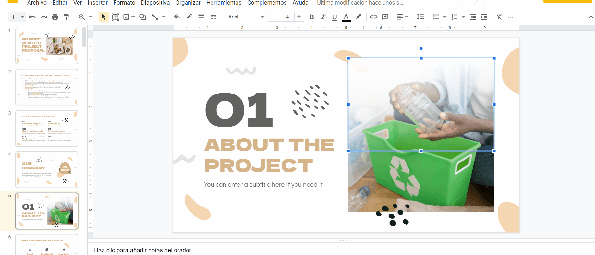The image size is (595, 255).
Task: Open the Formato menu
Action: 124,3
